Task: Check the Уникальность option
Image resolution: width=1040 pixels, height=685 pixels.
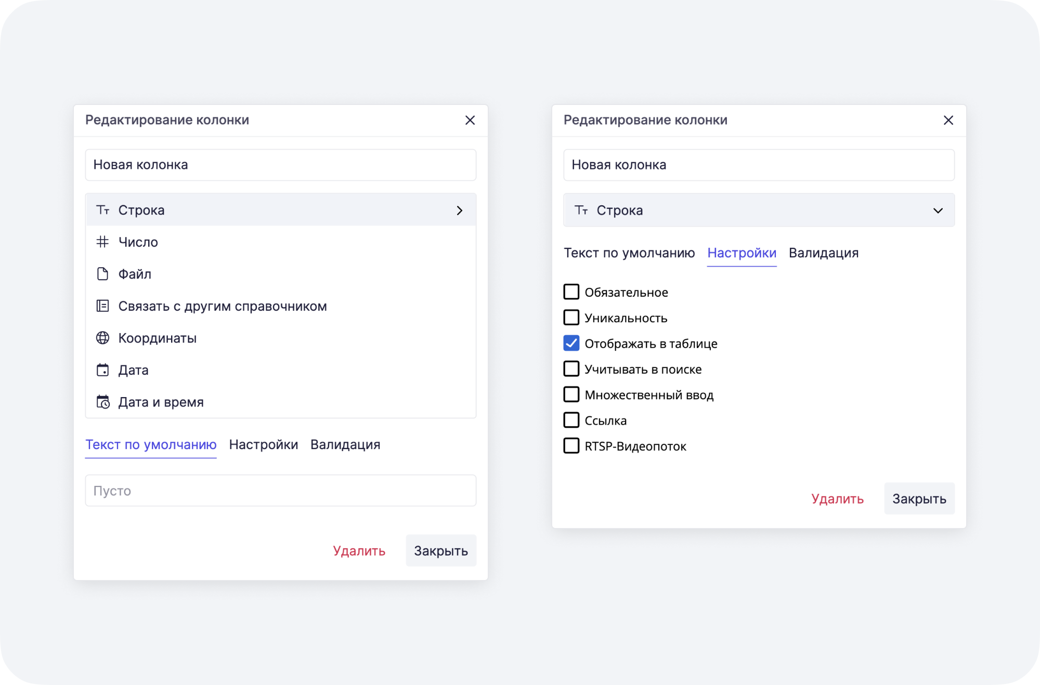Action: (571, 318)
